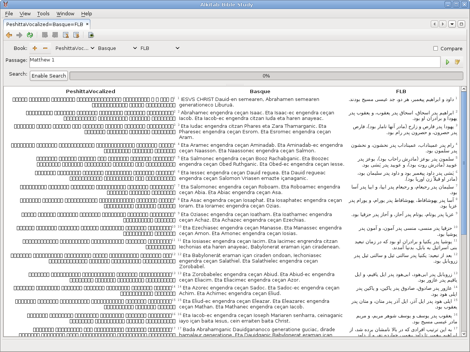This screenshot has width=470, height=352.
Task: Click the Passage: label
Action: pos(16,60)
